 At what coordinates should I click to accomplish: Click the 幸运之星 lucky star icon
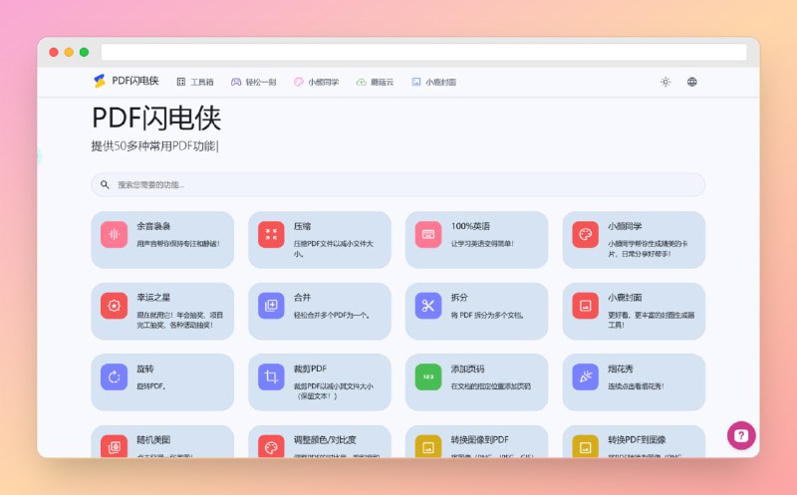[114, 306]
